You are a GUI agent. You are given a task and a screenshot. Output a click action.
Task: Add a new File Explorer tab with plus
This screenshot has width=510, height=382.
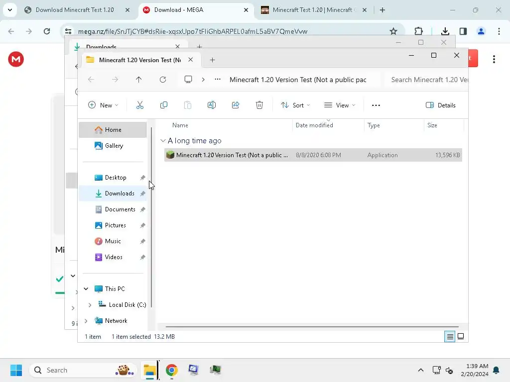212,60
